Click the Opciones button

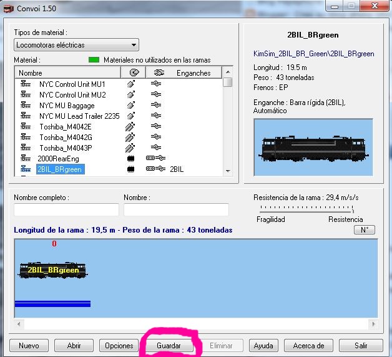[x=119, y=345]
